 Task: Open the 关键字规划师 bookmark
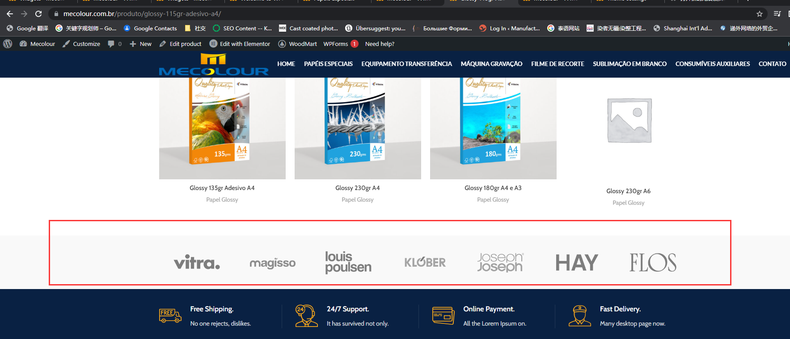(x=86, y=28)
